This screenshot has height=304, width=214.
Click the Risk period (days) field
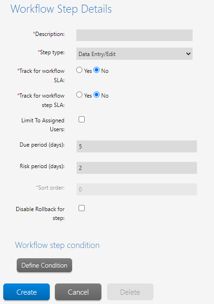click(137, 168)
